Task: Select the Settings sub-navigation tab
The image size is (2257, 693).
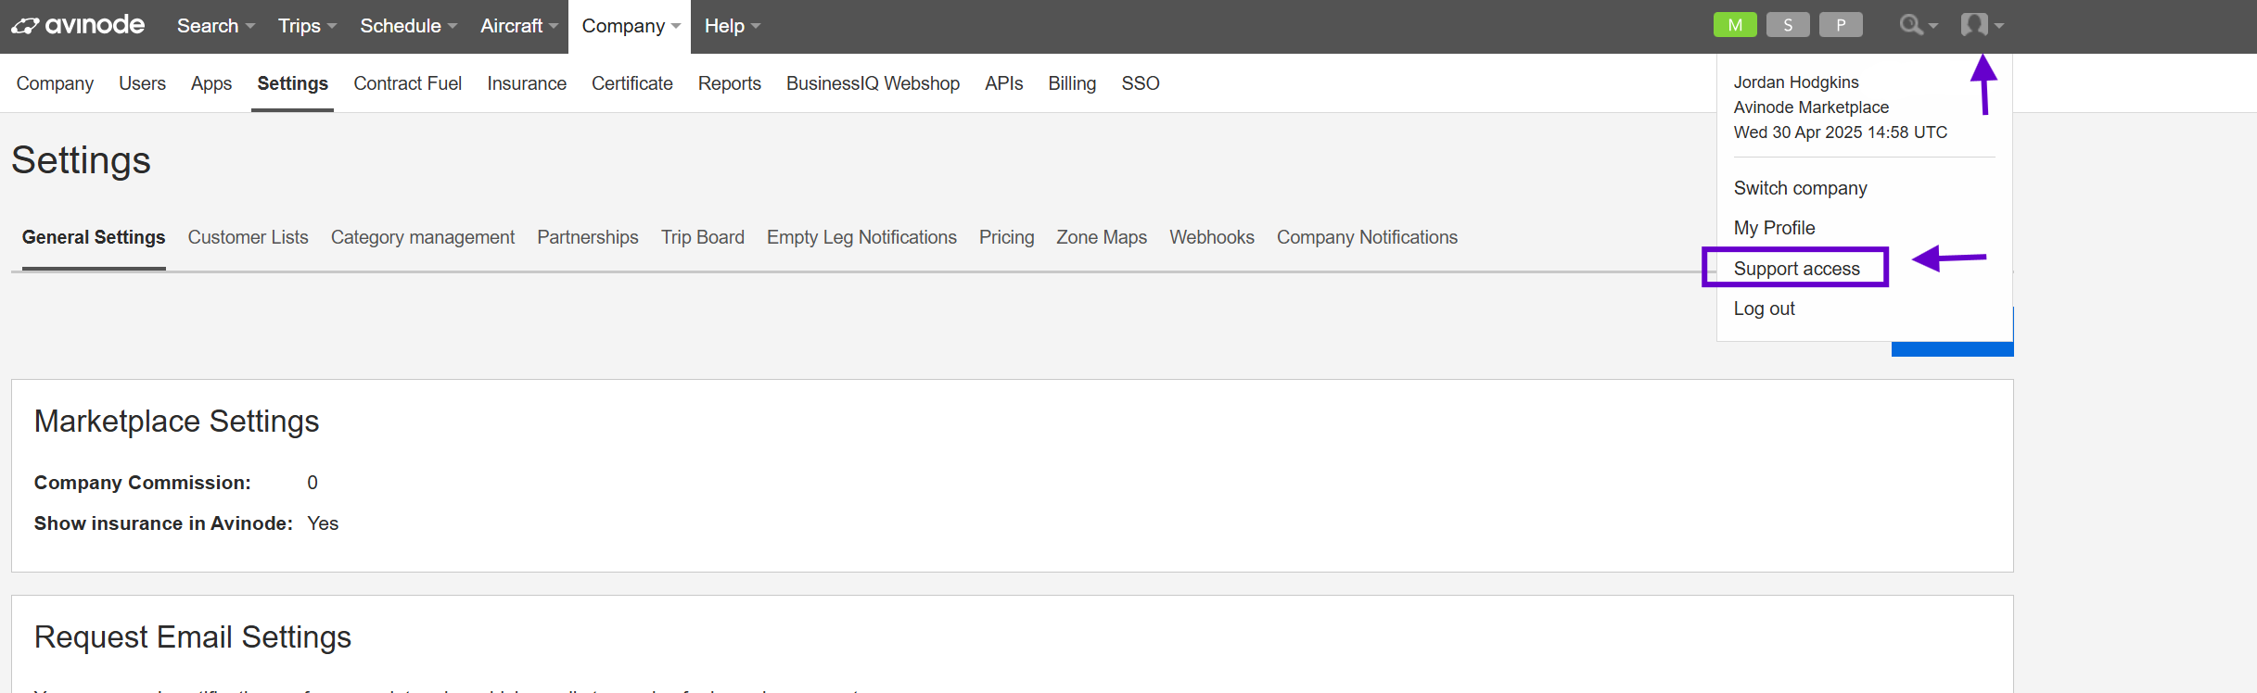Action: pos(292,83)
